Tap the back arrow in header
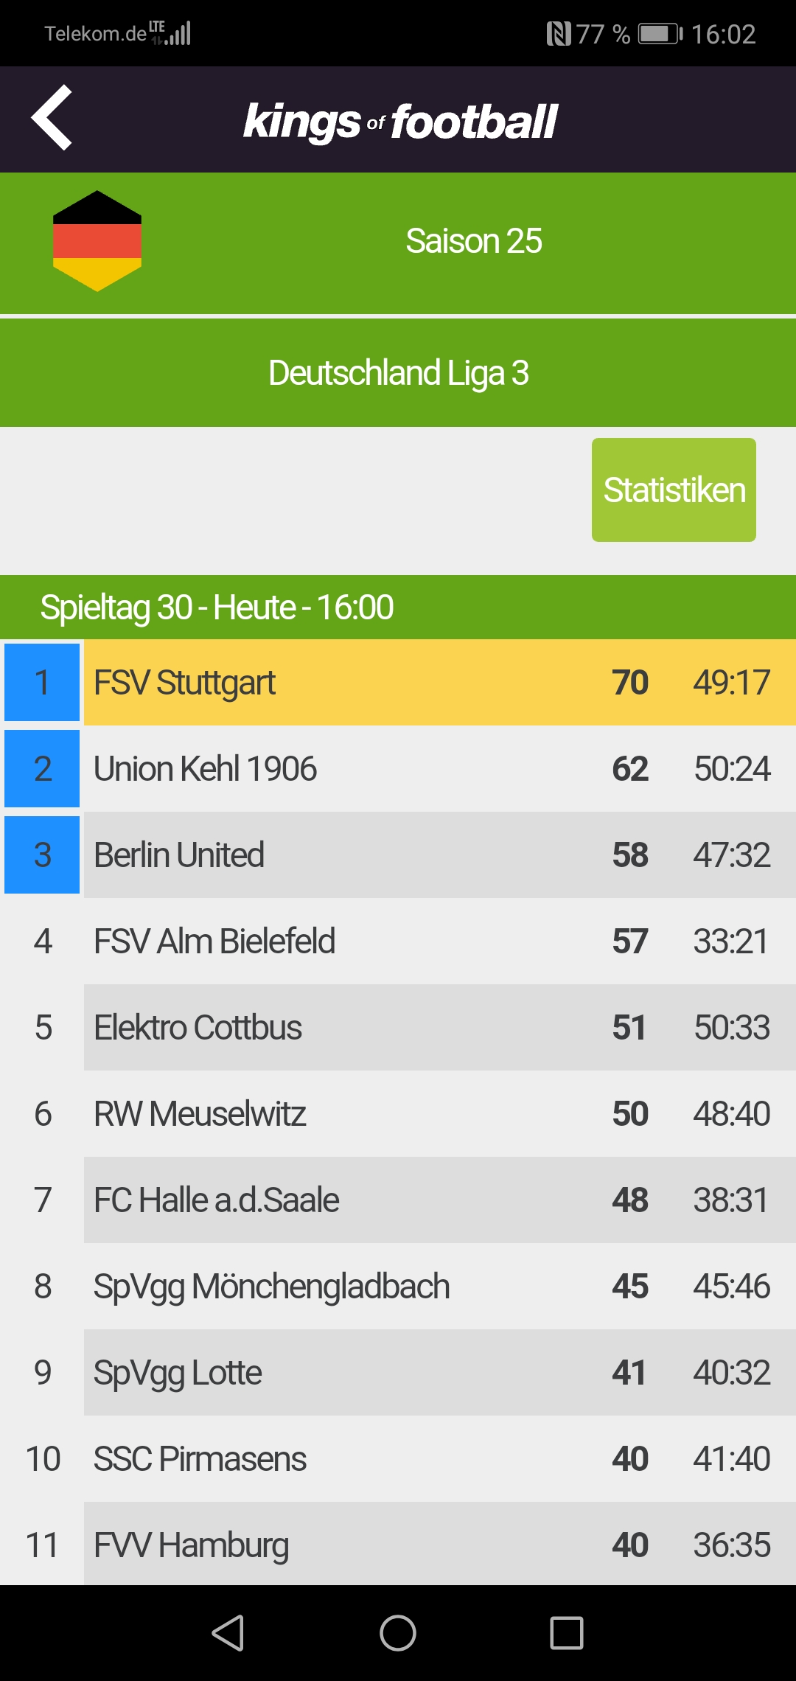 [52, 118]
